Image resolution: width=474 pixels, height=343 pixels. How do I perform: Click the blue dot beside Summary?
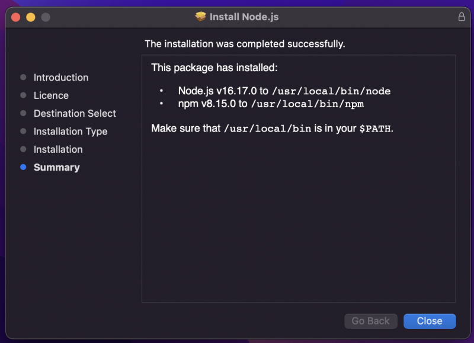(x=23, y=168)
